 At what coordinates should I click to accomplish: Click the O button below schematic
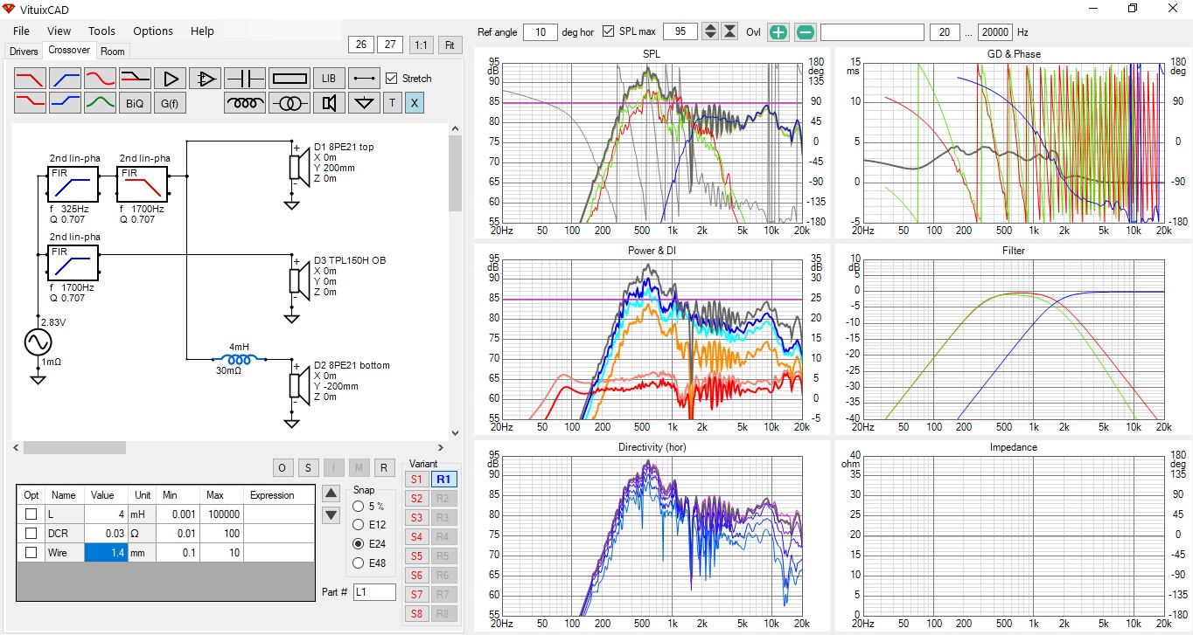point(283,468)
